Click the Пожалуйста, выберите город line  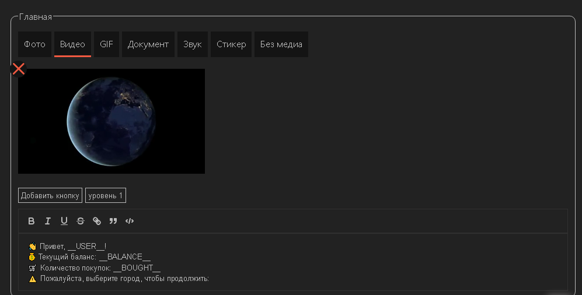click(x=119, y=278)
